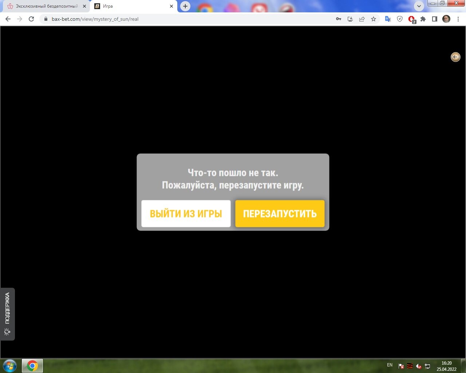Open the Chrome three-dot menu
This screenshot has height=373, width=466.
(458, 19)
